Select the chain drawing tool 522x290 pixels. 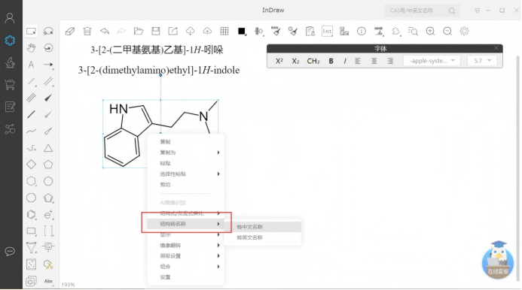click(x=32, y=148)
